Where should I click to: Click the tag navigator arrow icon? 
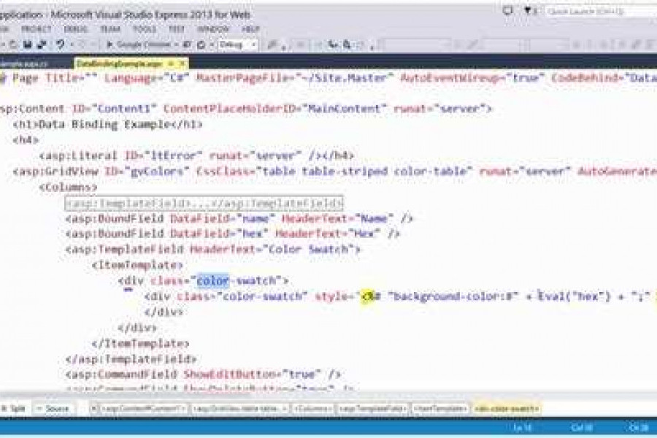point(95,409)
